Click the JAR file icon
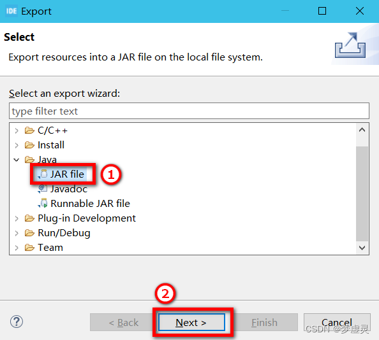This screenshot has width=379, height=340. point(43,174)
